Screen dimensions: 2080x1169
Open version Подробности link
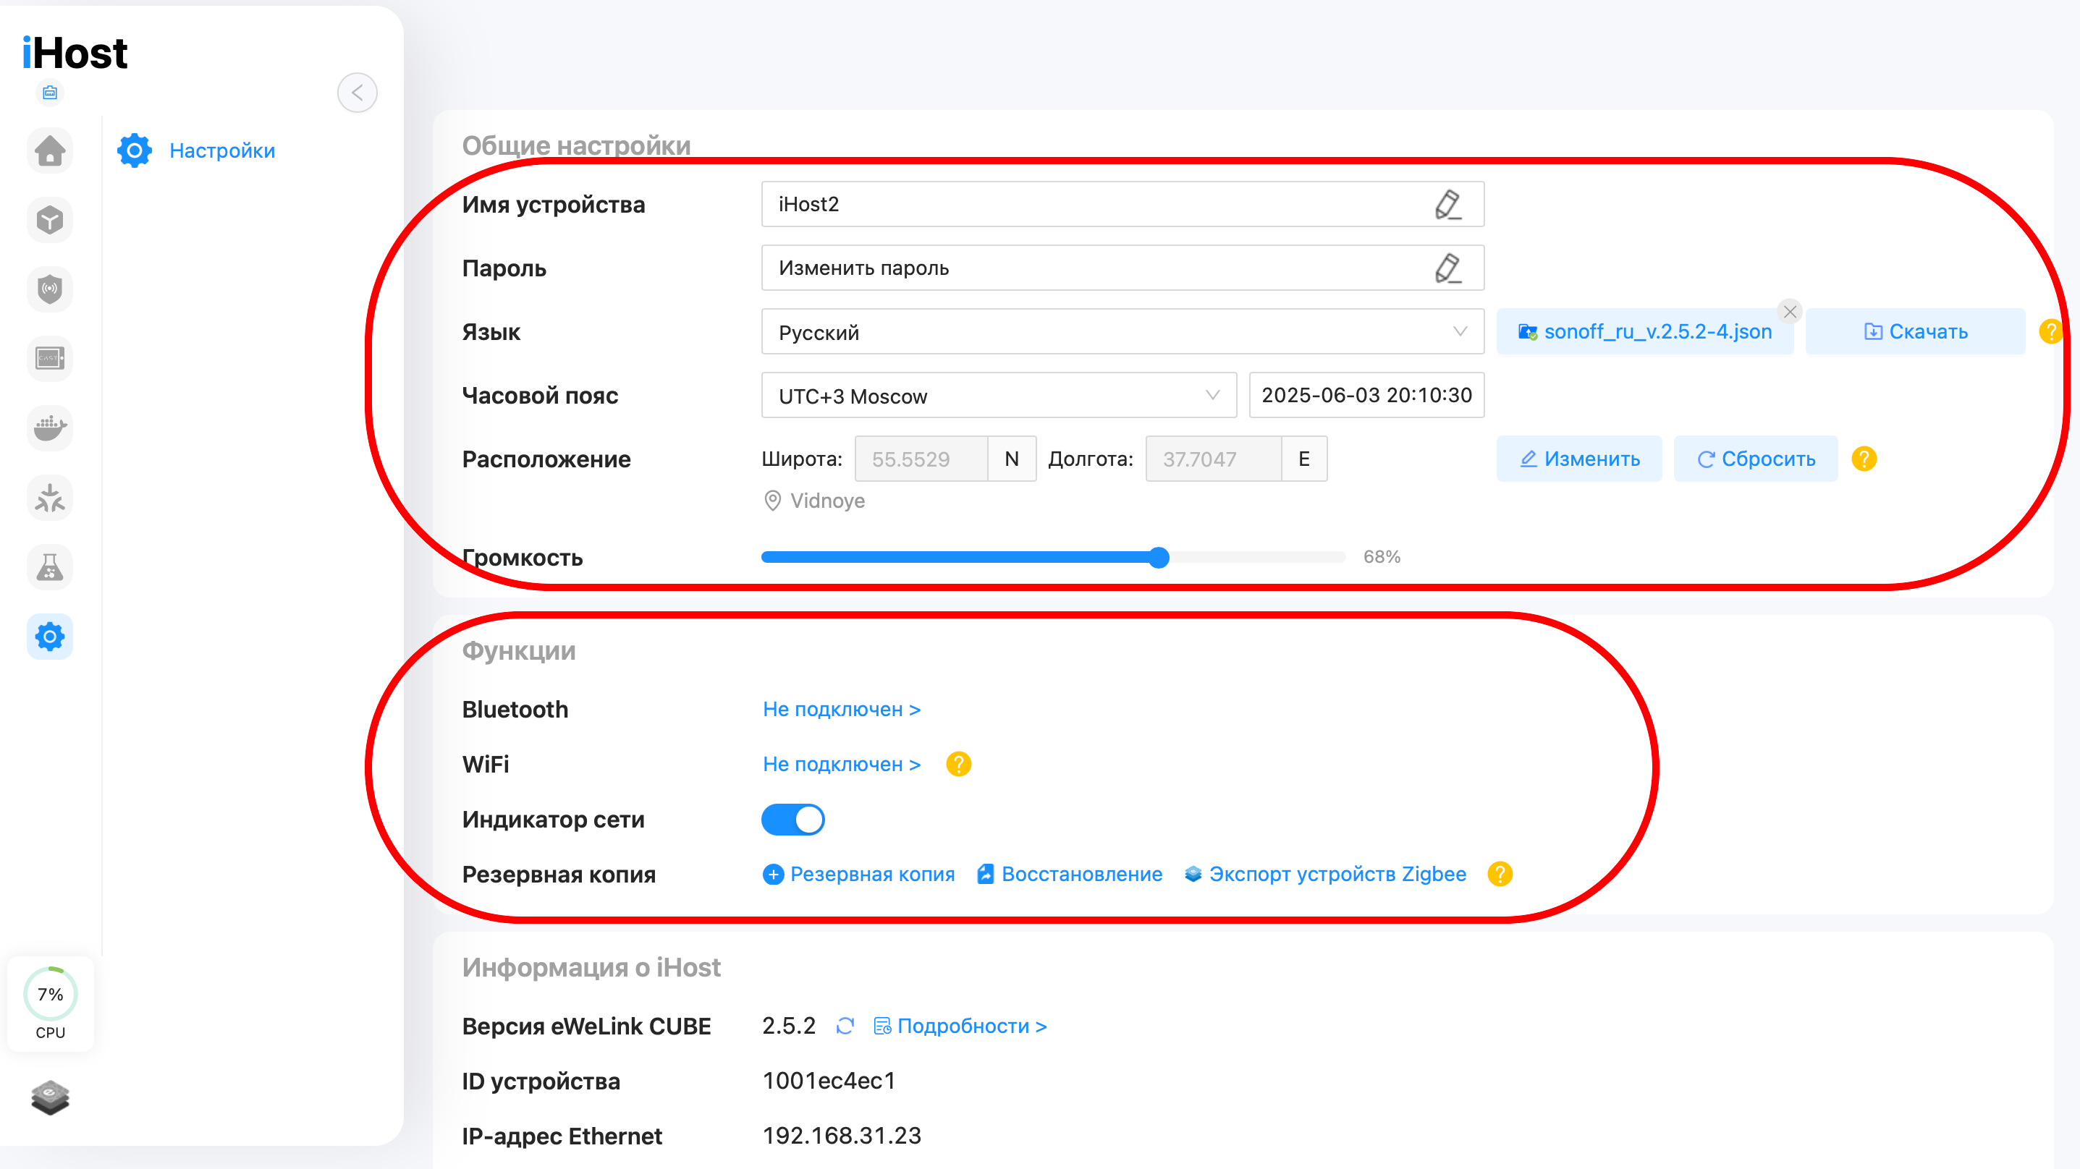tap(960, 1025)
